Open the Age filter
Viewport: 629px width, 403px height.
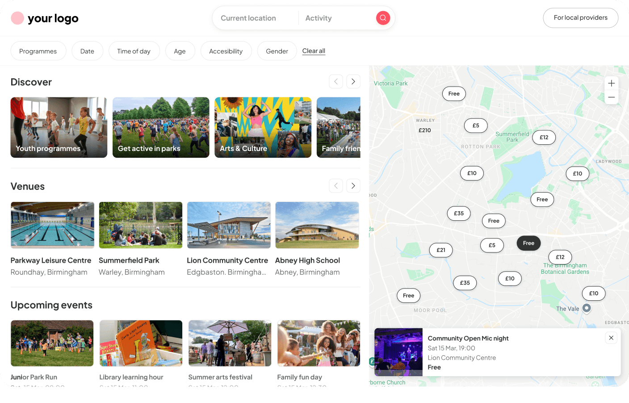(x=180, y=51)
